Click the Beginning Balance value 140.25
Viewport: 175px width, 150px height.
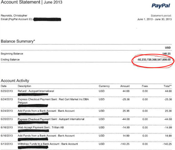pyautogui.click(x=166, y=54)
